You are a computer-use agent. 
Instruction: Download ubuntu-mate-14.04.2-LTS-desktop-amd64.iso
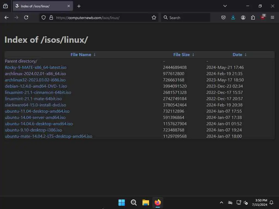(48, 136)
